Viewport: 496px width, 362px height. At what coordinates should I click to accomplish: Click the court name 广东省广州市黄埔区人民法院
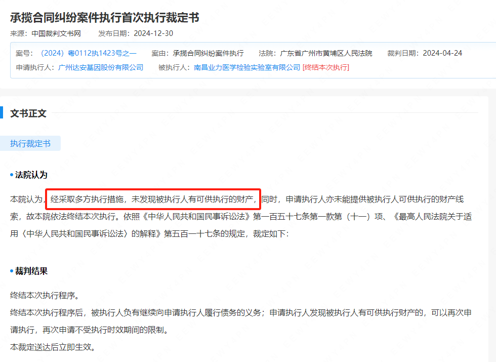326,53
